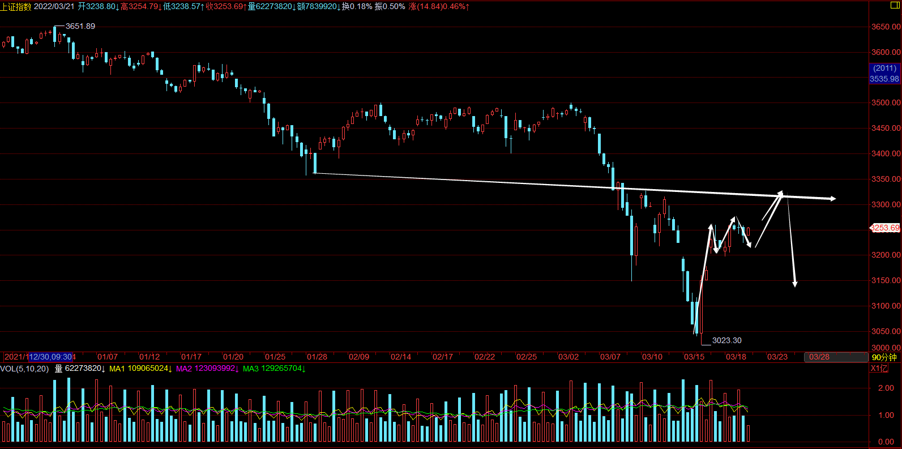
Task: Click the gain value 涨(14.84)0.46%
Action: pos(439,7)
